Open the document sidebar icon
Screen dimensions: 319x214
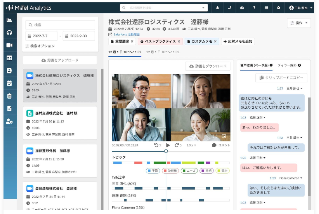pyautogui.click(x=9, y=108)
